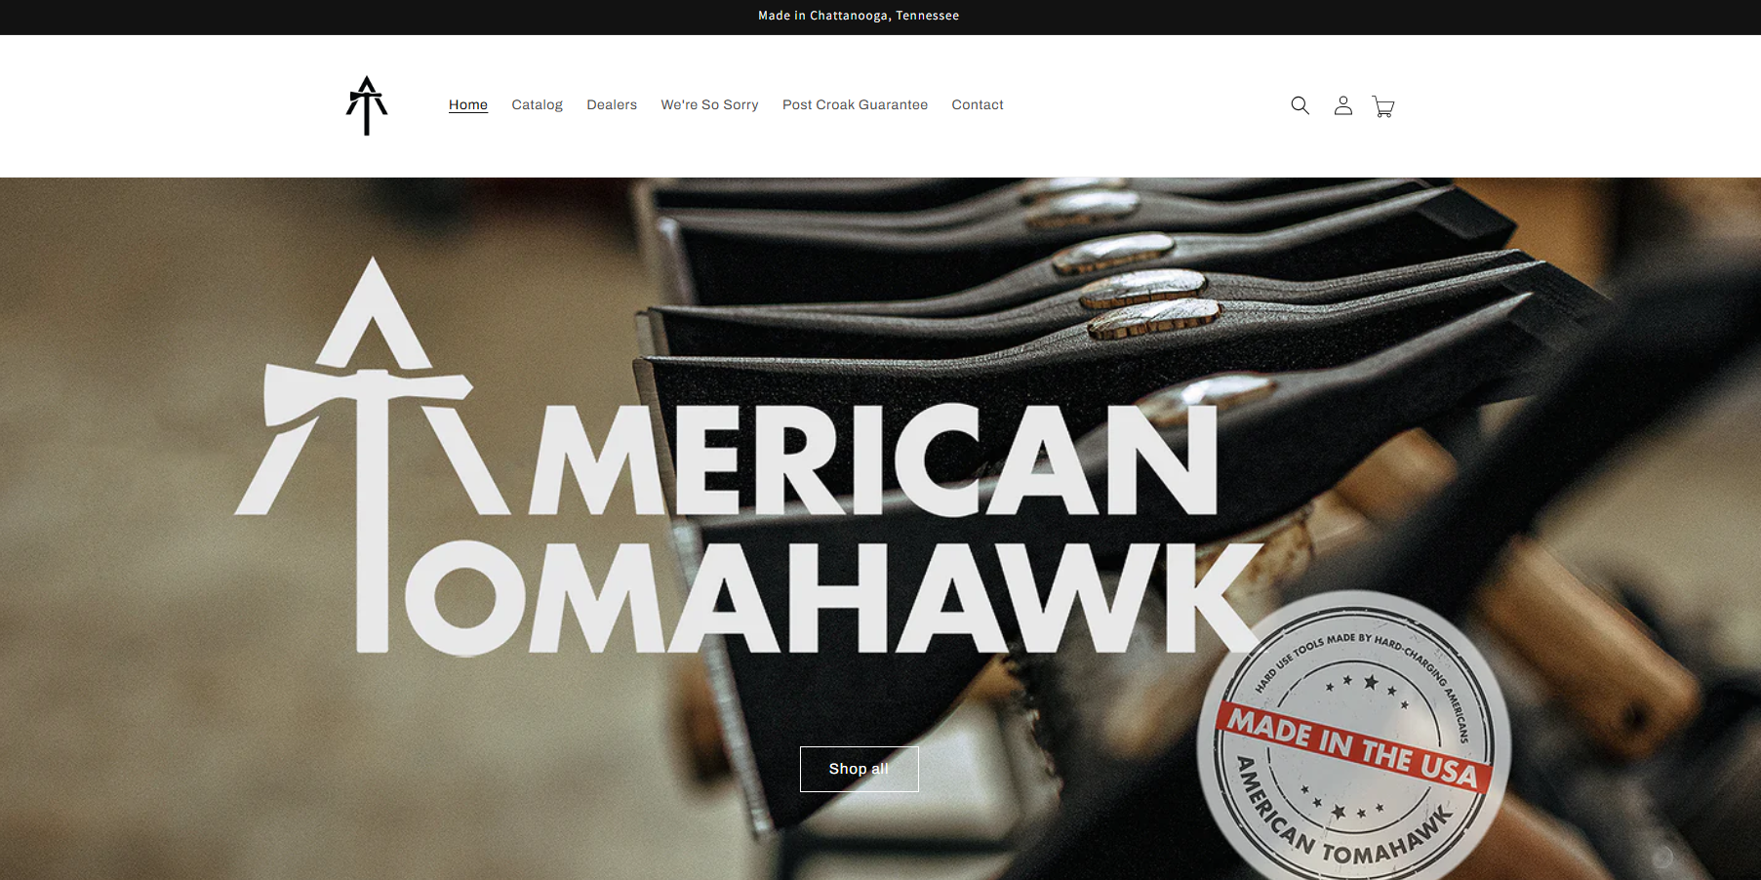Open the search magnifier icon
The image size is (1761, 880).
tap(1300, 105)
